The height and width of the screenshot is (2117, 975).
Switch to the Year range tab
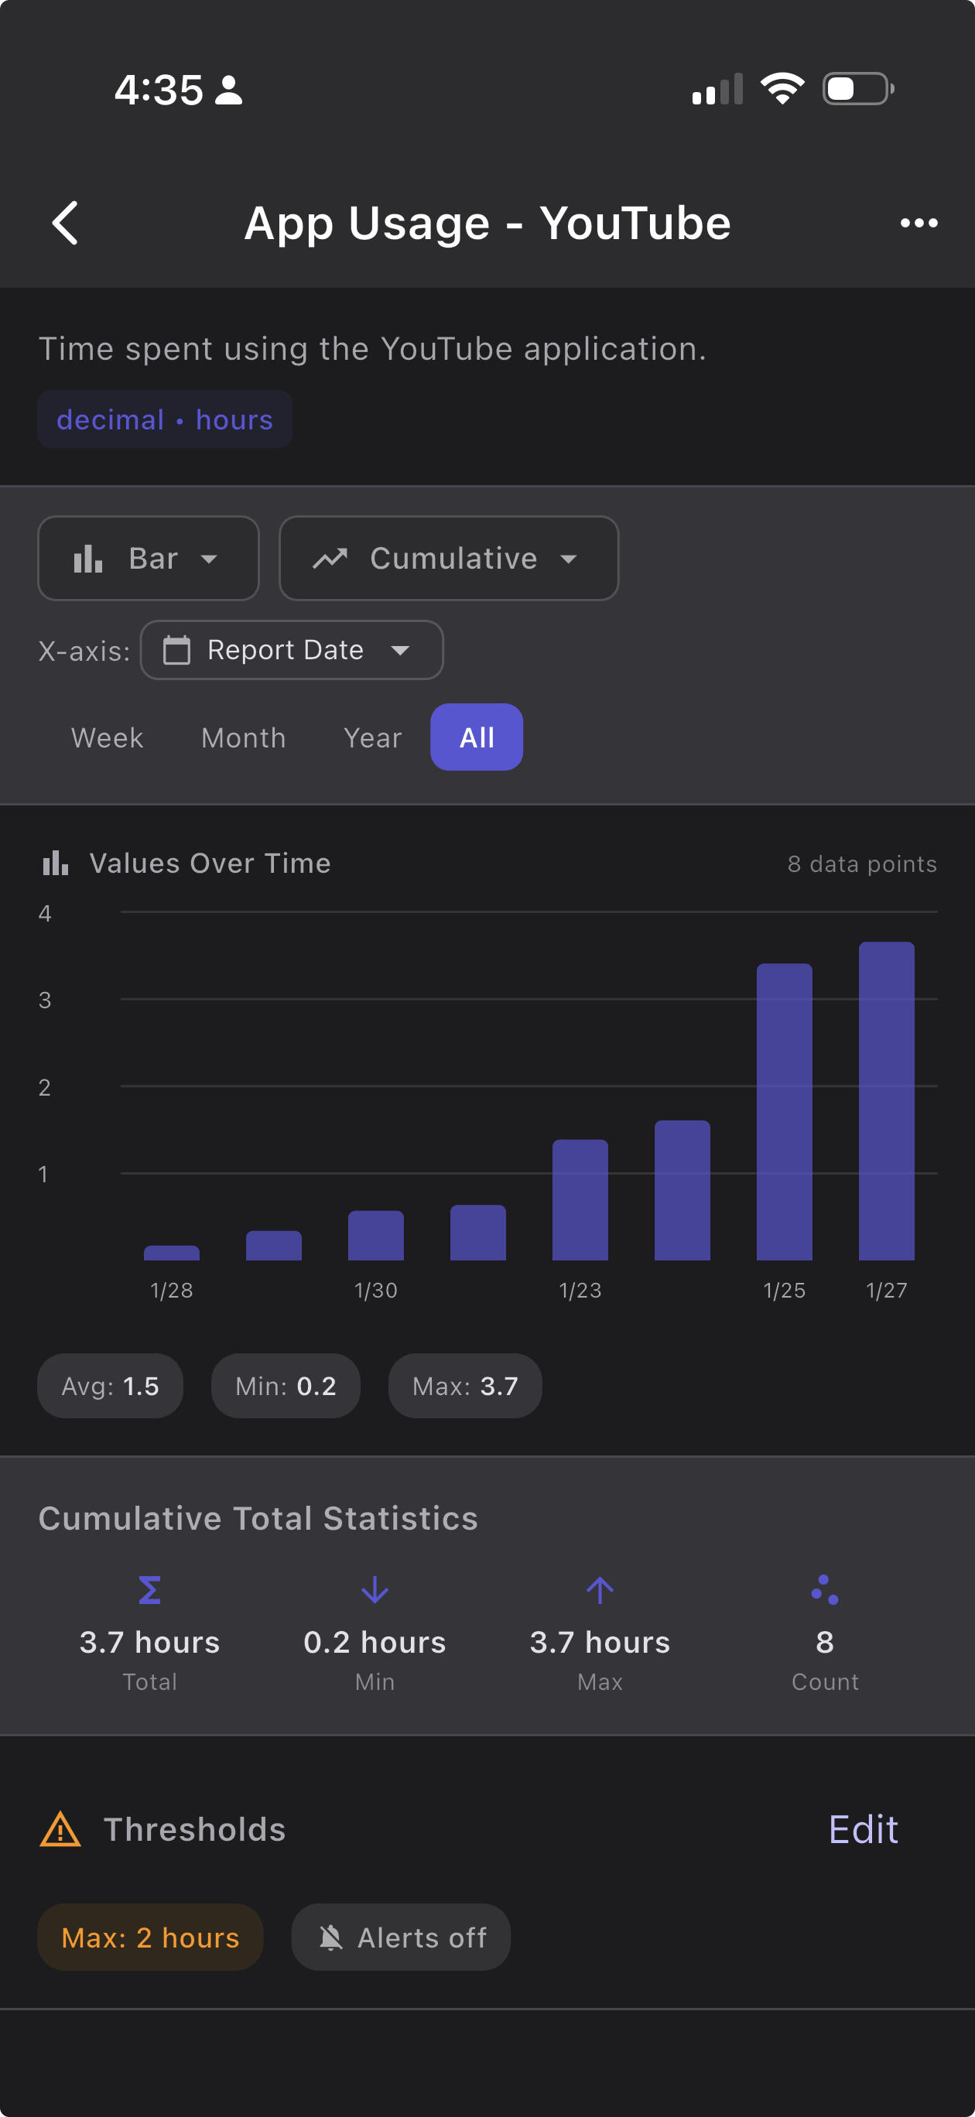coord(372,737)
